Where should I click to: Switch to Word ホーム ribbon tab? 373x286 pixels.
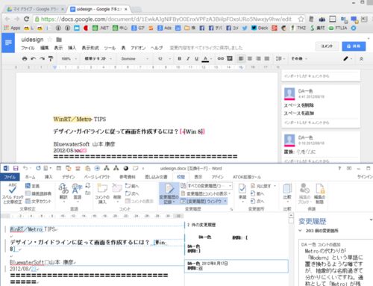[x=30, y=177]
